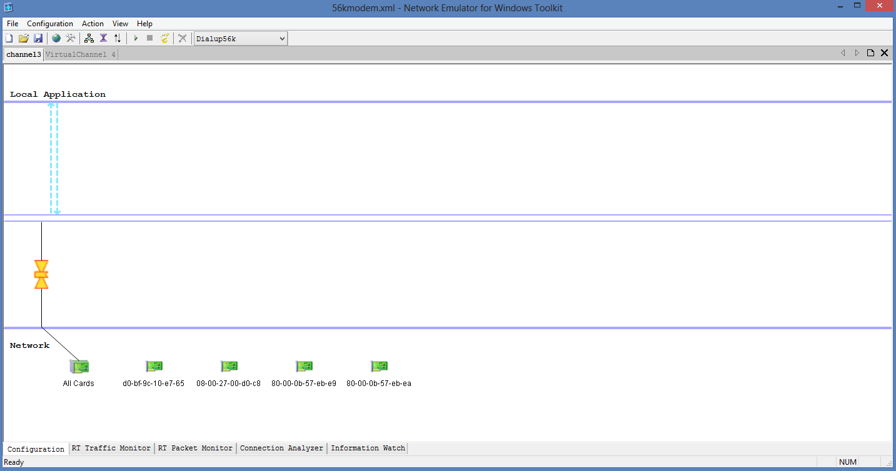
Task: Click the forward arrow near the tab bar
Action: 857,53
